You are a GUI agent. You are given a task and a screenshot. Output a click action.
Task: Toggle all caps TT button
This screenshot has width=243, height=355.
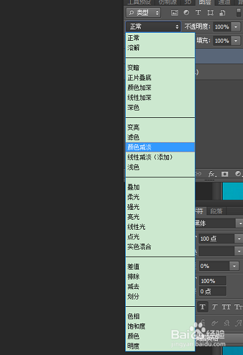tap(226, 307)
